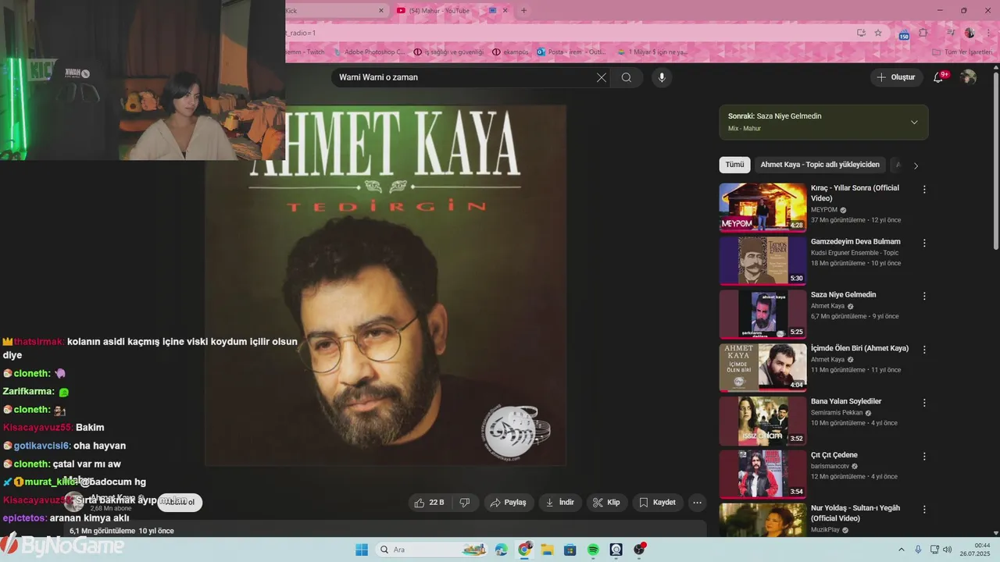1000x562 pixels.
Task: Open Kıraç - Yıllar Sonra video thumbnail
Action: click(x=762, y=207)
